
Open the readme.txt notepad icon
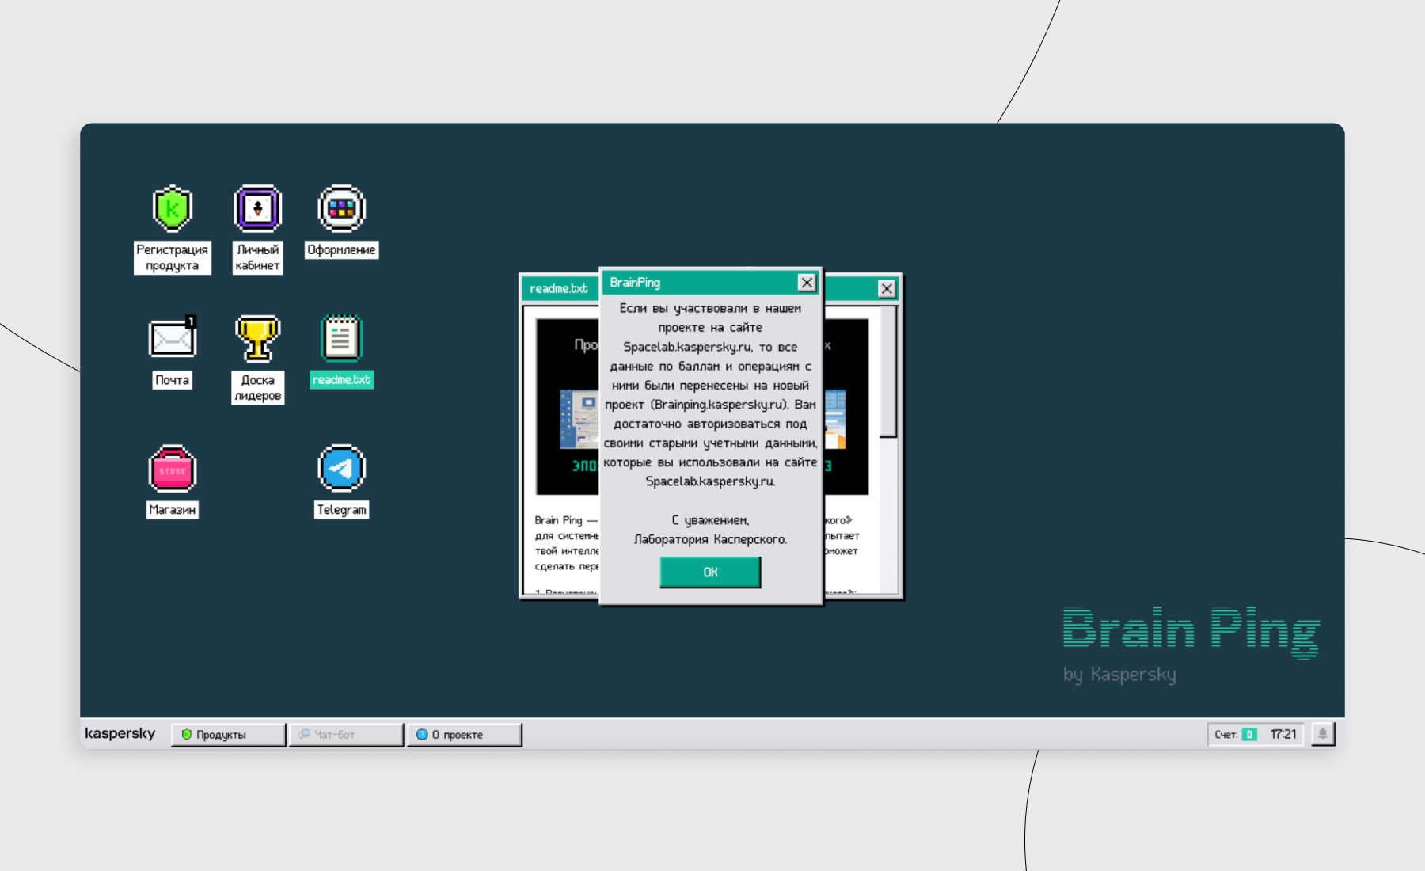tap(341, 338)
